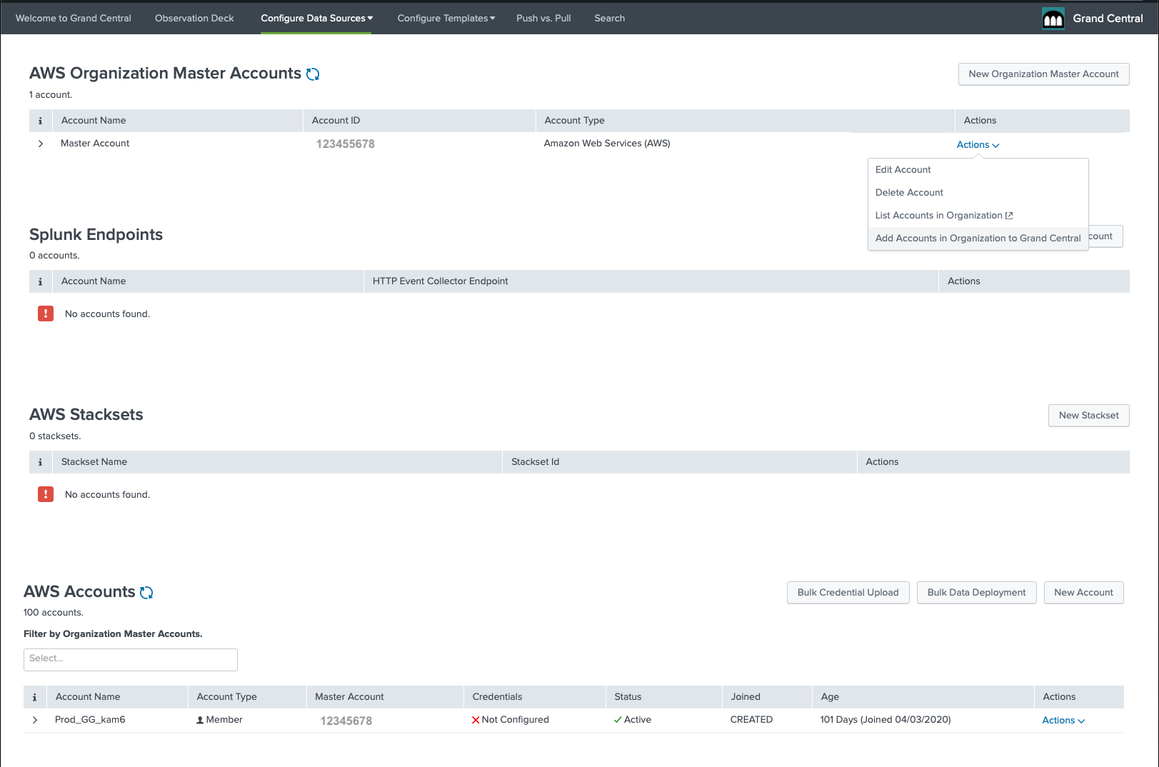The image size is (1159, 767).
Task: Click 101 Days (Joined 04/03/2020) cell
Action: coord(885,720)
